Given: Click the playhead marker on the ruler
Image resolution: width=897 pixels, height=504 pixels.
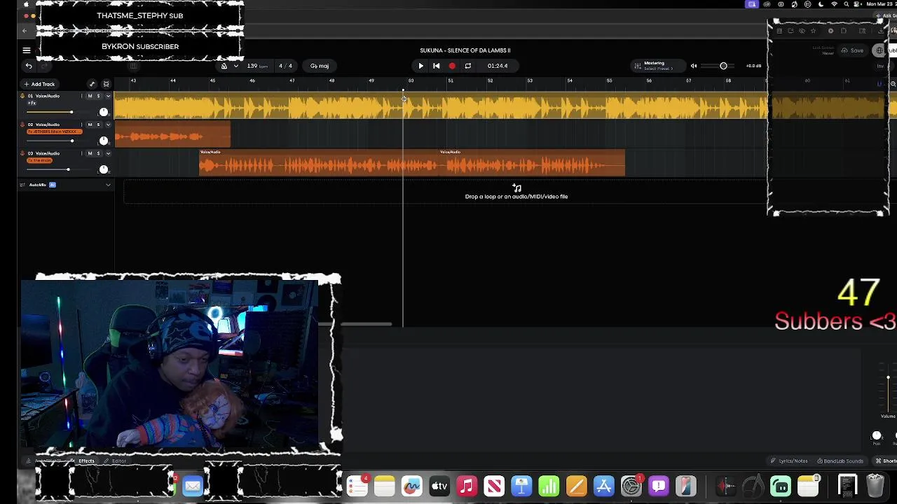Looking at the screenshot, I should (x=403, y=90).
